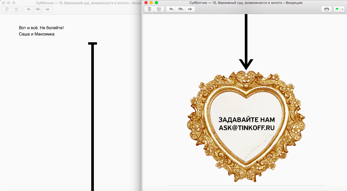Print the message in front window
347x191 pixels.
(x=326, y=9)
